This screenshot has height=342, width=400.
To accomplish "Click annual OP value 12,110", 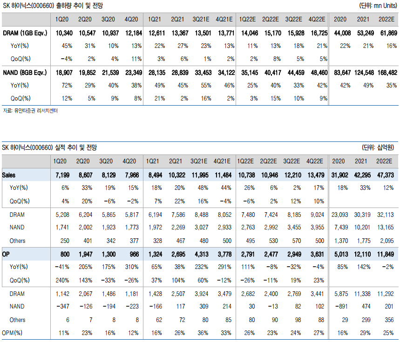I will click(362, 255).
